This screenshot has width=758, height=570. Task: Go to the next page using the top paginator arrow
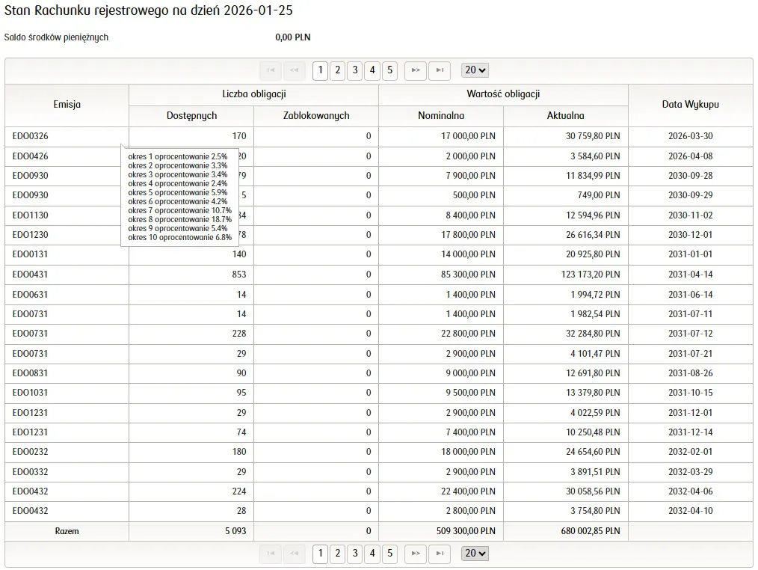pos(416,70)
